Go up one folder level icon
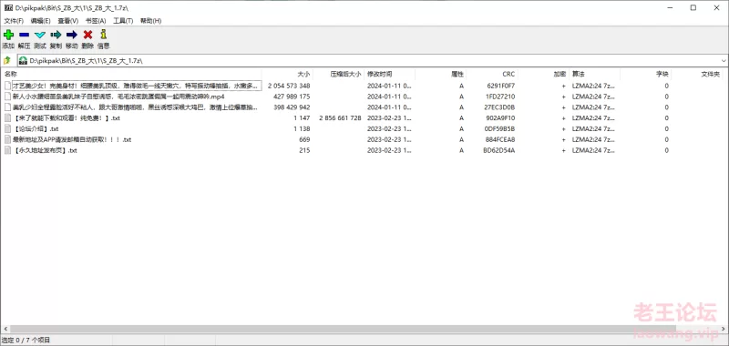729x346 pixels. tap(7, 60)
